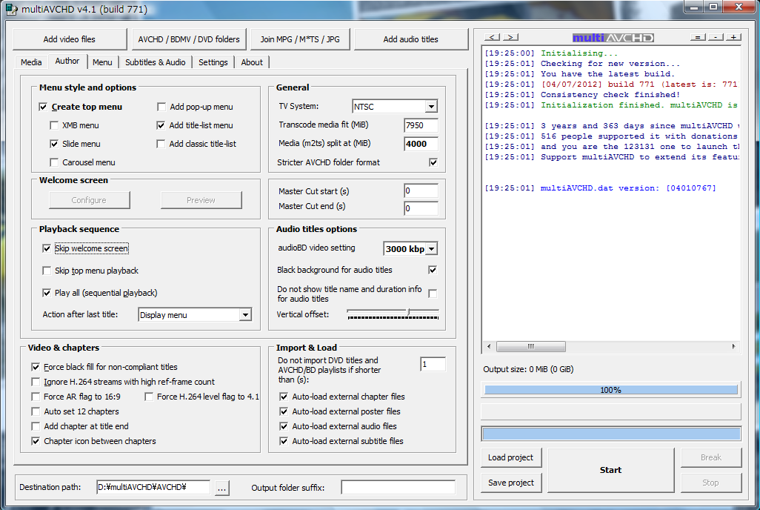This screenshot has height=510, width=760.
Task: Click the '-' decrease log font button
Action: pyautogui.click(x=716, y=37)
